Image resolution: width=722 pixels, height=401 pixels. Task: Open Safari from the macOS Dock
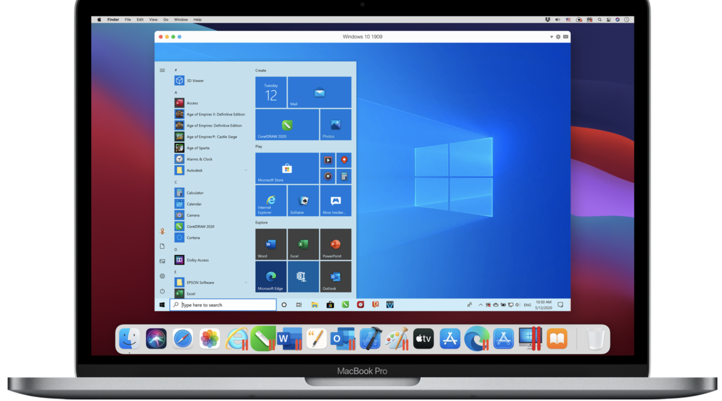click(x=183, y=339)
